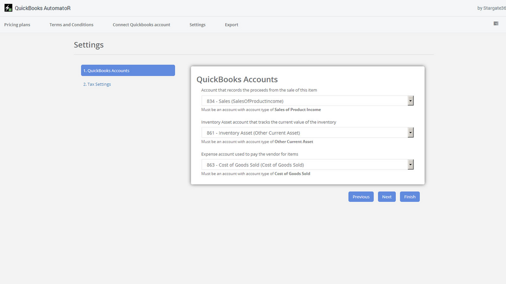Click the QuickBooks AutomatoR logo icon
The height and width of the screenshot is (284, 506).
(8, 8)
